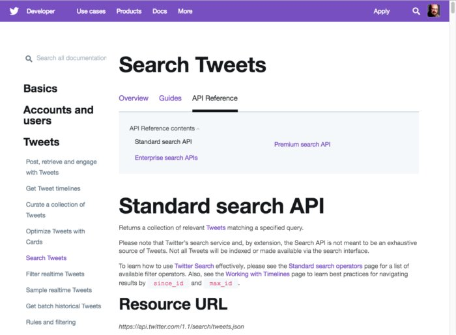Open Filter realtime Tweets in sidebar

pyautogui.click(x=55, y=274)
